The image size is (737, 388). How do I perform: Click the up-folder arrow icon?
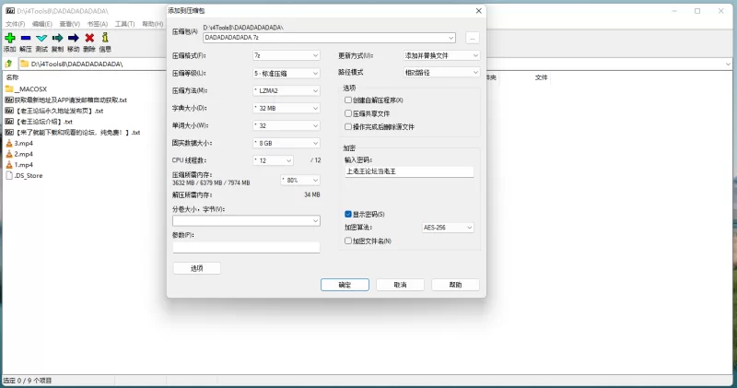pyautogui.click(x=8, y=64)
